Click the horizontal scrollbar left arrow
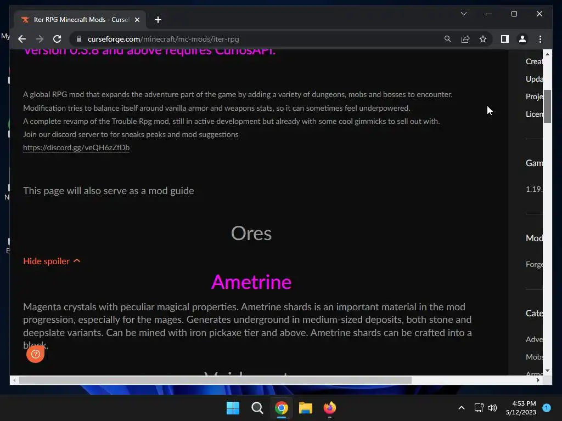Viewport: 562px width, 421px height. click(x=14, y=380)
